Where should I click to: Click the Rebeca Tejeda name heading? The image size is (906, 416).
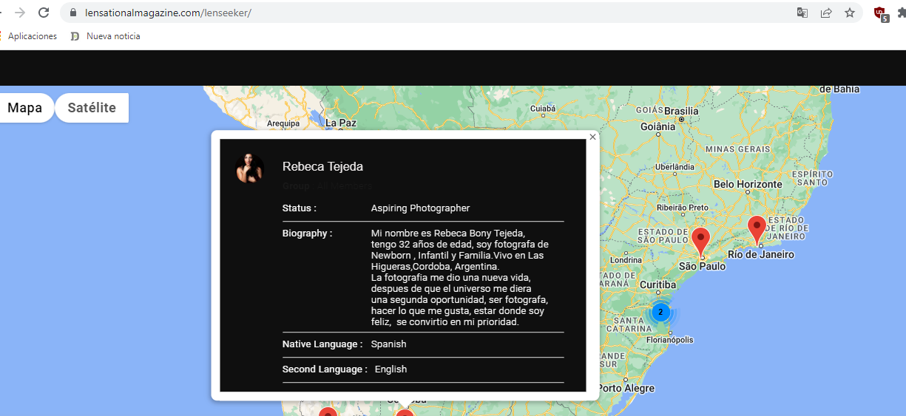pos(322,167)
